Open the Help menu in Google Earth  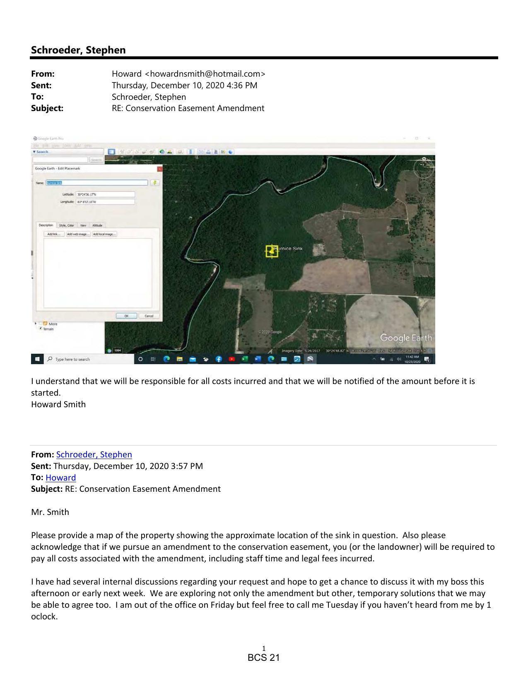pos(88,145)
